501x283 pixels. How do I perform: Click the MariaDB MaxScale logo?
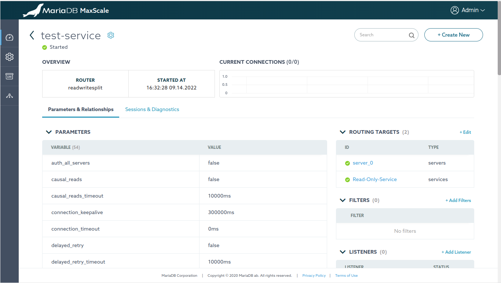click(66, 10)
